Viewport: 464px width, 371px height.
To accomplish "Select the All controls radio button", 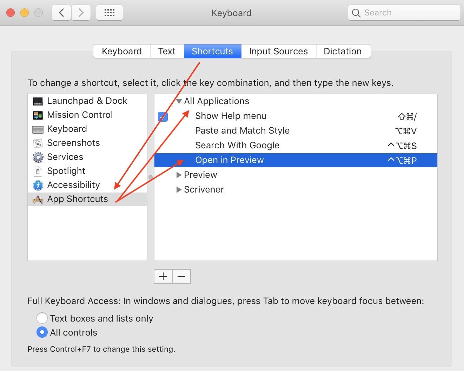I will pyautogui.click(x=42, y=332).
